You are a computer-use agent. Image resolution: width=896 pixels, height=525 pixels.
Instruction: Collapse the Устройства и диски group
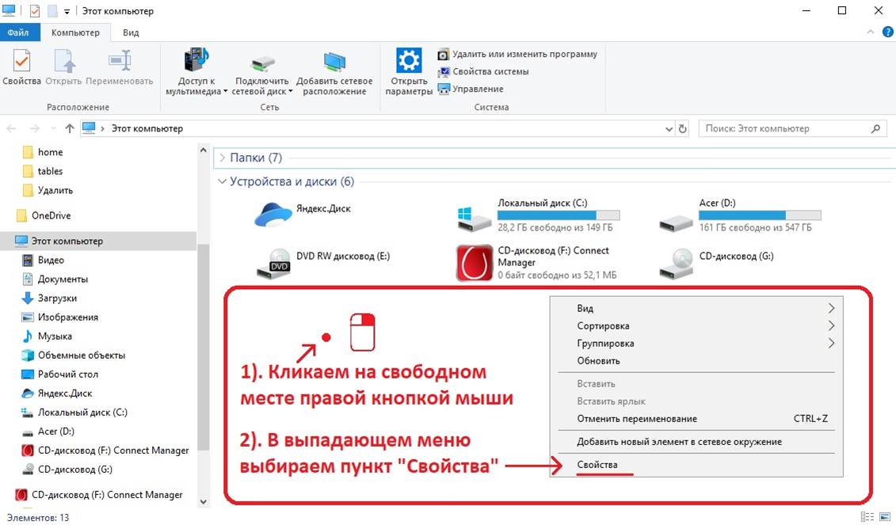click(223, 181)
